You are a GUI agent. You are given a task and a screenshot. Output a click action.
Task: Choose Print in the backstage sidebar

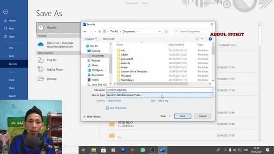11,80
